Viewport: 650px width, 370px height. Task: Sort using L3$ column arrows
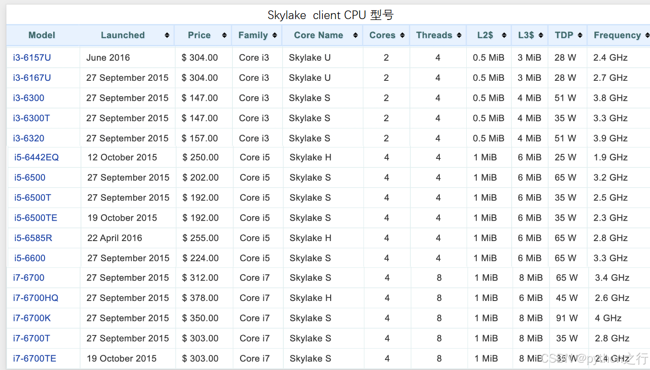coord(541,35)
